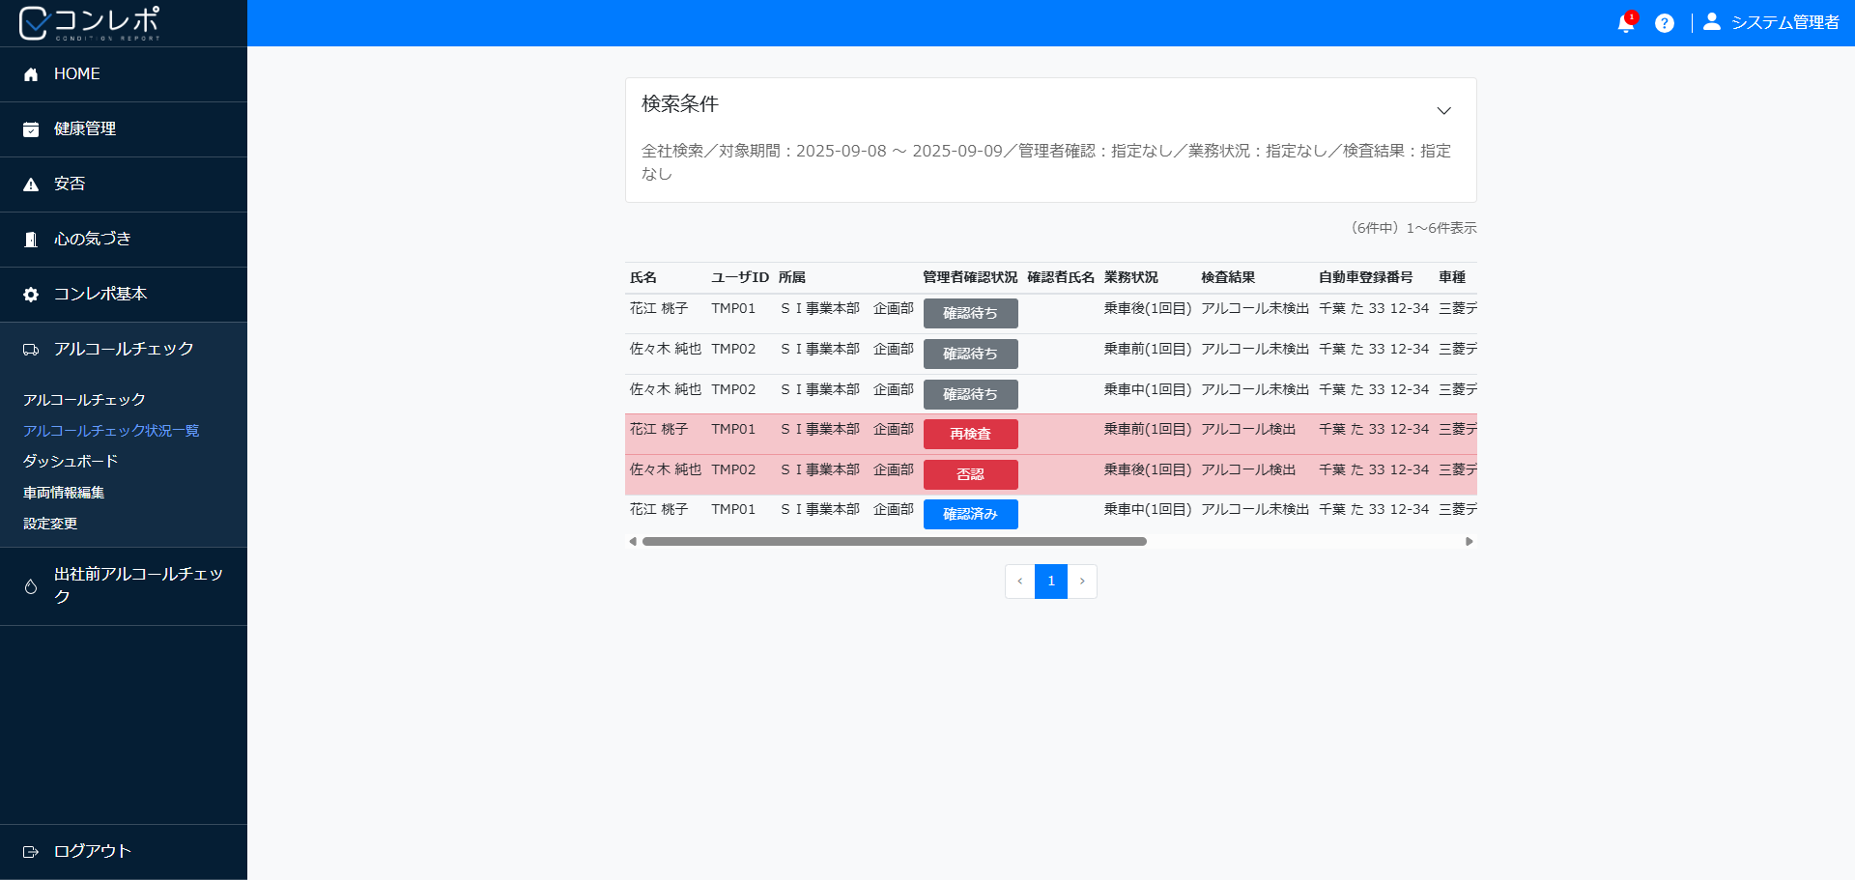Click the red 再検査 button
Image resolution: width=1855 pixels, height=880 pixels.
pyautogui.click(x=970, y=435)
